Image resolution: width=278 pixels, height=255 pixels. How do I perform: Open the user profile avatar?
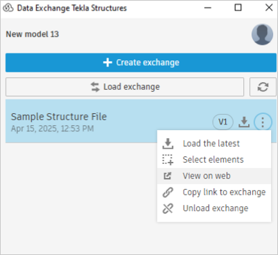coord(262,34)
